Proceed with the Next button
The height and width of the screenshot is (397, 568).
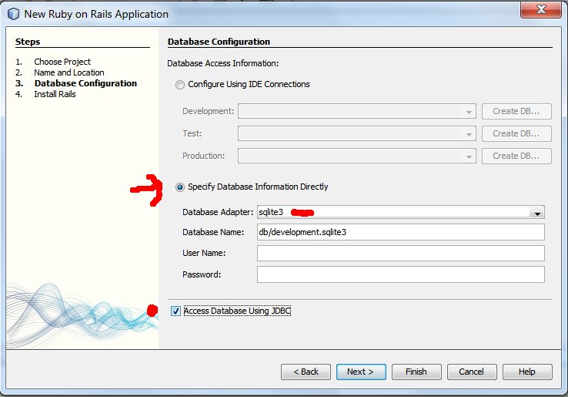[361, 372]
